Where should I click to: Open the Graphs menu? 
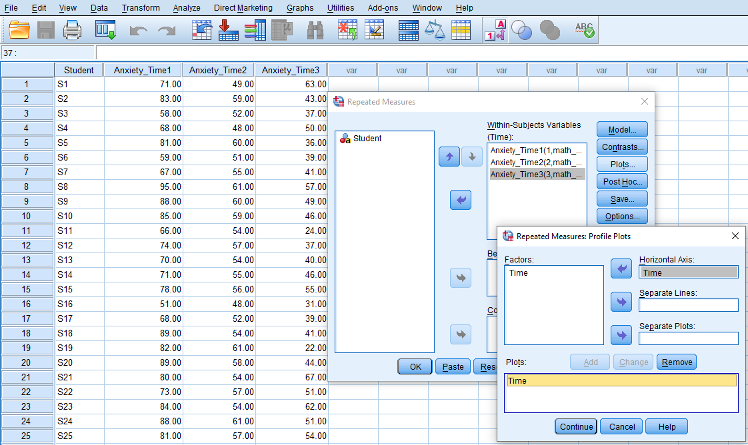coord(300,7)
